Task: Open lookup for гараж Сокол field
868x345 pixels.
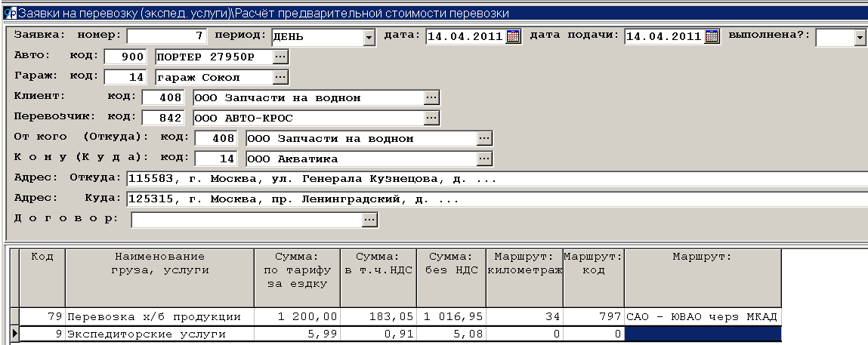Action: coord(280,77)
